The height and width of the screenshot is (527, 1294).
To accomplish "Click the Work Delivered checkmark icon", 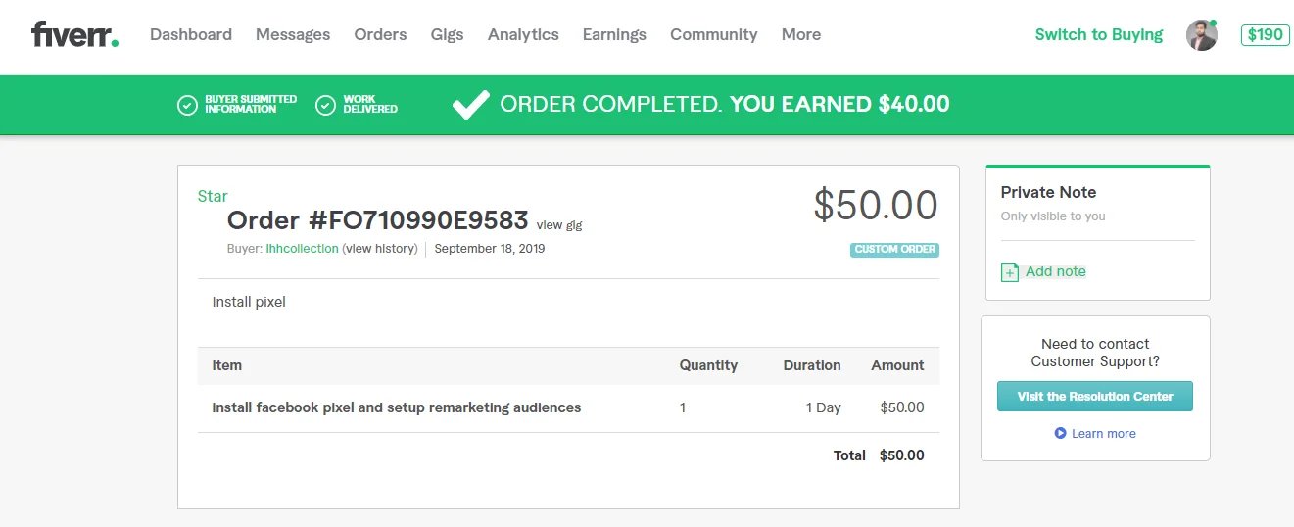I will click(326, 105).
